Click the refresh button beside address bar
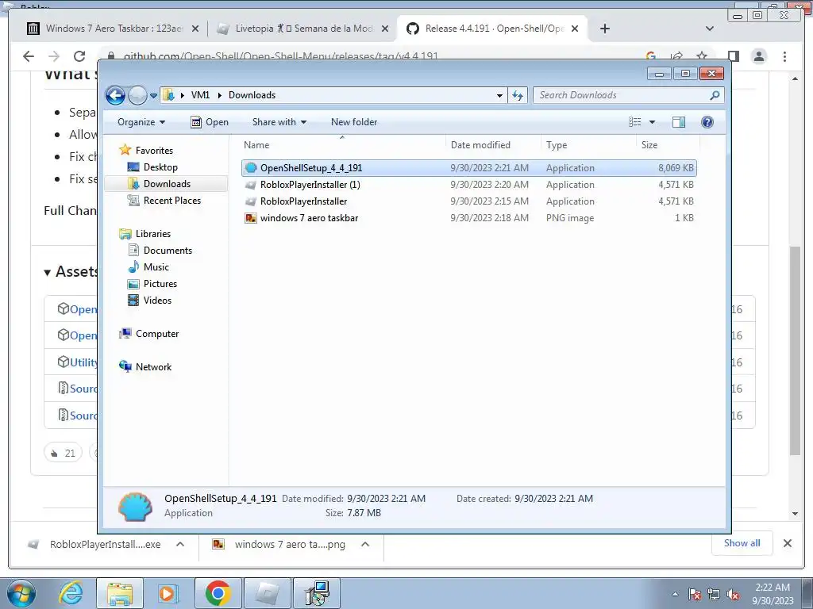Image resolution: width=813 pixels, height=609 pixels. pos(518,95)
